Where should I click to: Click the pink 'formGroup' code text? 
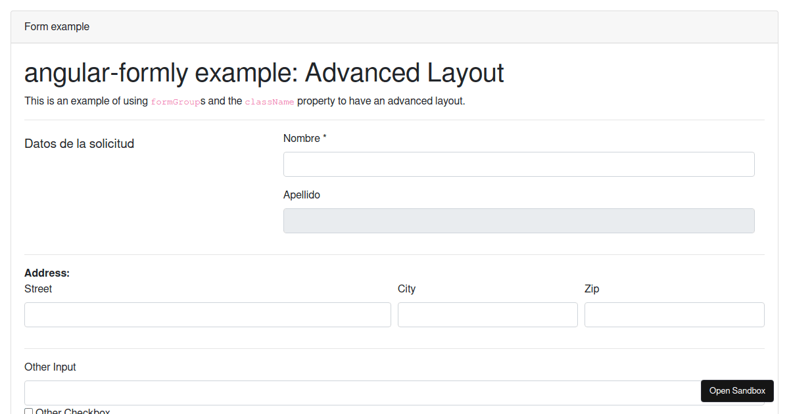(x=176, y=102)
